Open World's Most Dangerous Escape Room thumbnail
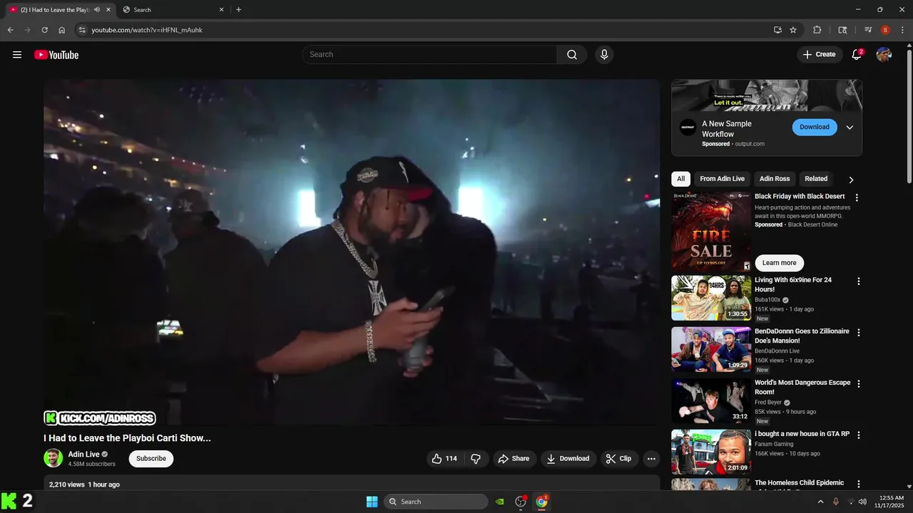 (711, 400)
